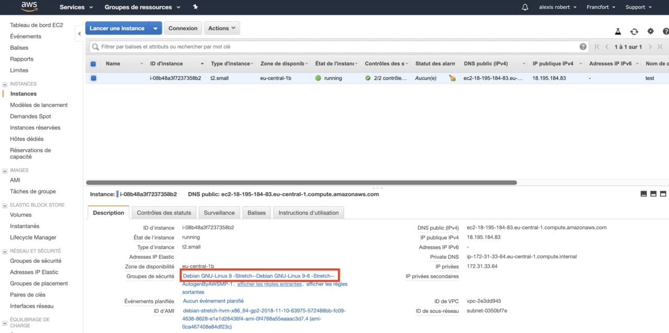The height and width of the screenshot is (333, 669).
Task: Switch to Instructions d'utilisation tab
Action: (x=308, y=212)
